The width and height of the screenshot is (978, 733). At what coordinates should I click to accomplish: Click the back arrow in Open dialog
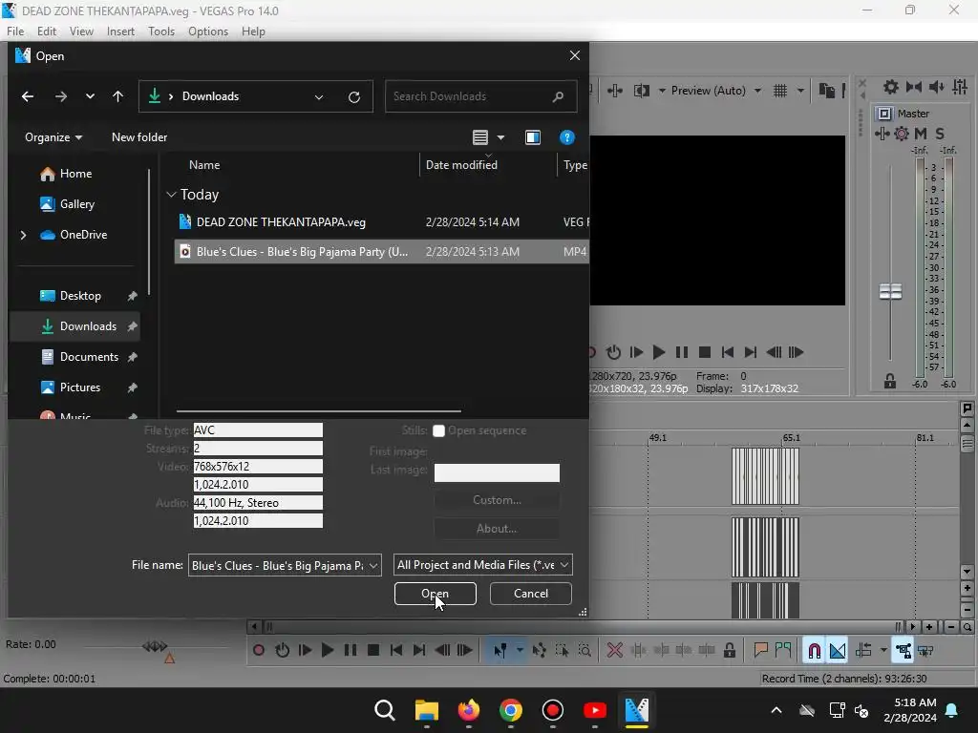pos(28,96)
